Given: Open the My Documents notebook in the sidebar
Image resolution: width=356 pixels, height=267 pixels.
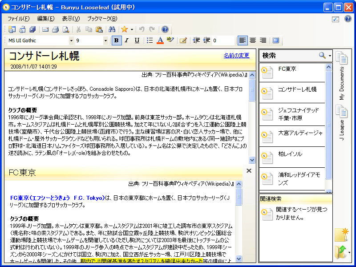Looking at the screenshot, I should pyautogui.click(x=342, y=76).
